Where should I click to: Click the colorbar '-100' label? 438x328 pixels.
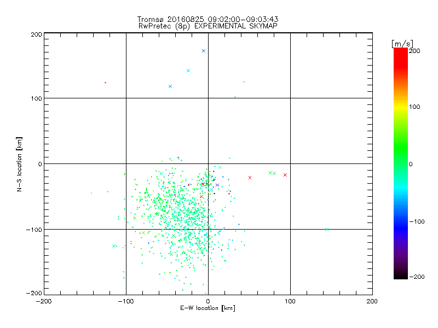click(x=417, y=222)
